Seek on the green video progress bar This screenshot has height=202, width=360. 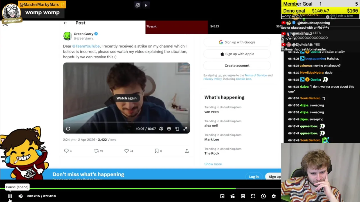(141, 189)
